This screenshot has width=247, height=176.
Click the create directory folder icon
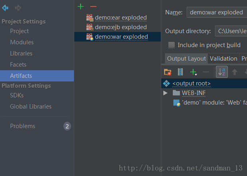168,72
